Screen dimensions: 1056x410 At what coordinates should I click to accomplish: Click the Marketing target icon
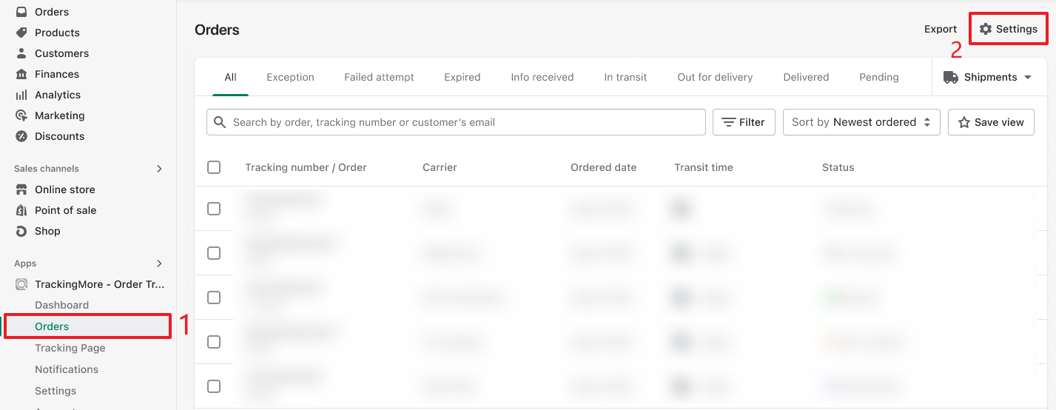coord(21,115)
